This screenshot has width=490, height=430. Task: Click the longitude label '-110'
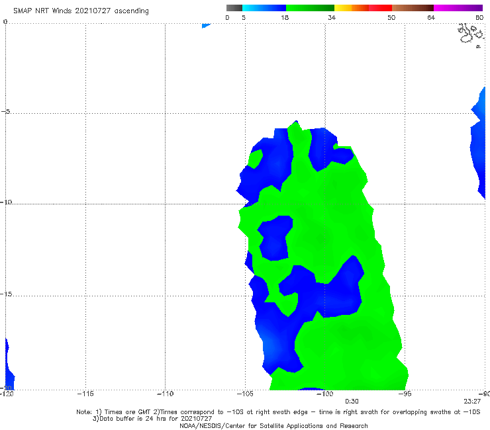[165, 394]
